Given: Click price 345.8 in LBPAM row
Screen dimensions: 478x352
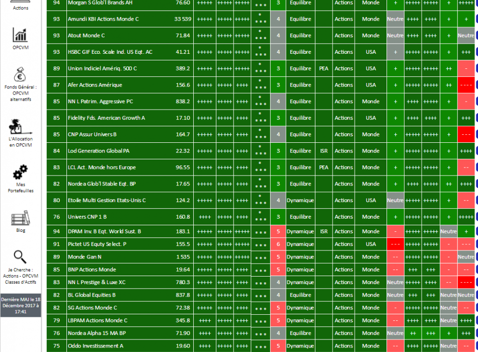Looking at the screenshot, I should click(x=183, y=320).
